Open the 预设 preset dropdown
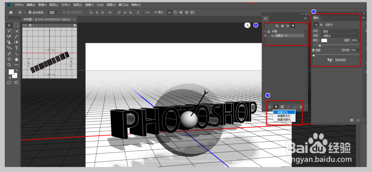The width and height of the screenshot is (372, 172). [x=341, y=31]
